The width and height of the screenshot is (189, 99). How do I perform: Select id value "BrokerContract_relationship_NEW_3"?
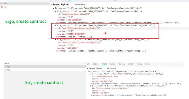click(81, 42)
